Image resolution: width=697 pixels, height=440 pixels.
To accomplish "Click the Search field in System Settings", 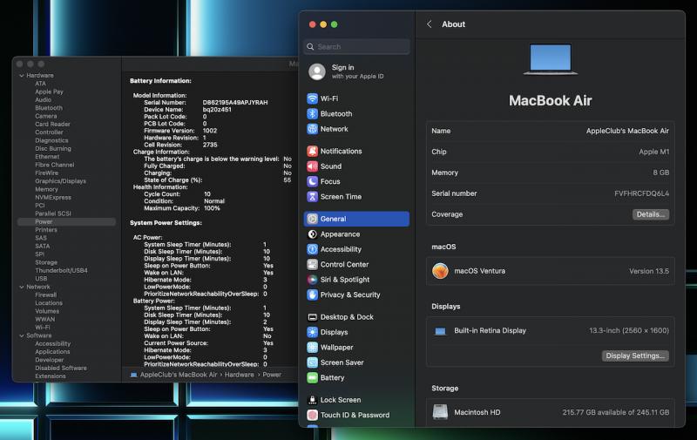I will point(357,47).
